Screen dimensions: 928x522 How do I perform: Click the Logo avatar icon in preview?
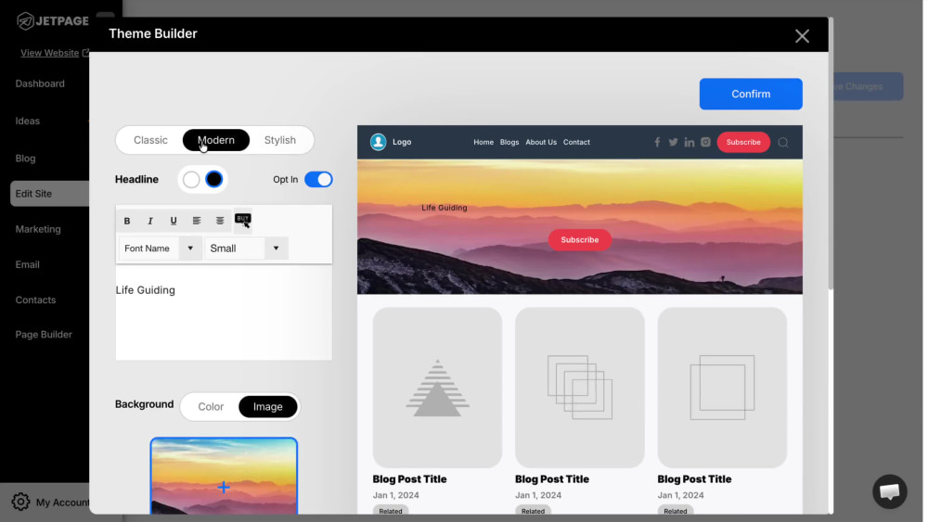coord(379,142)
